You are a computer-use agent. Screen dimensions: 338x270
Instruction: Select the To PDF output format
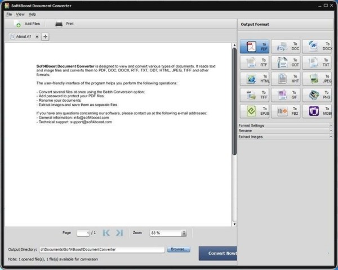tap(255, 46)
